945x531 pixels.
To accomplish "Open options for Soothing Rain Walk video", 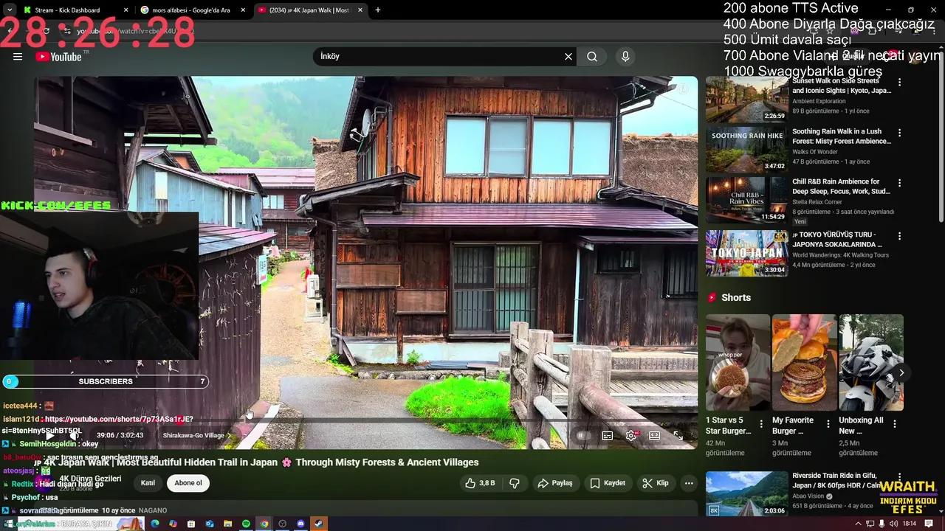I will (x=899, y=133).
